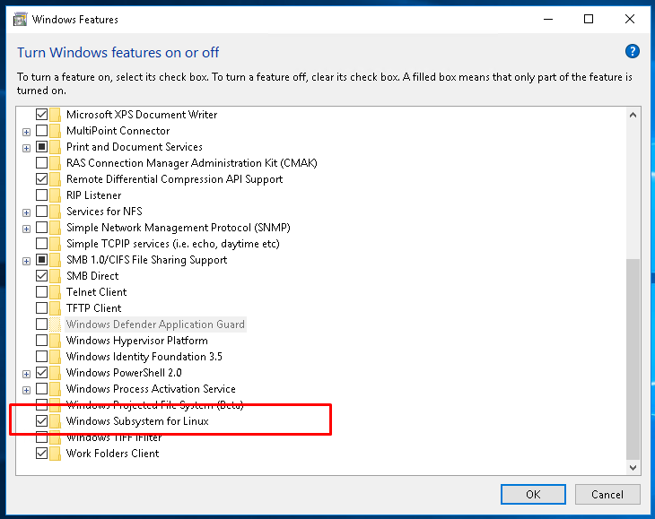Click folder icon next to SMB Direct
The height and width of the screenshot is (519, 655).
(55, 276)
